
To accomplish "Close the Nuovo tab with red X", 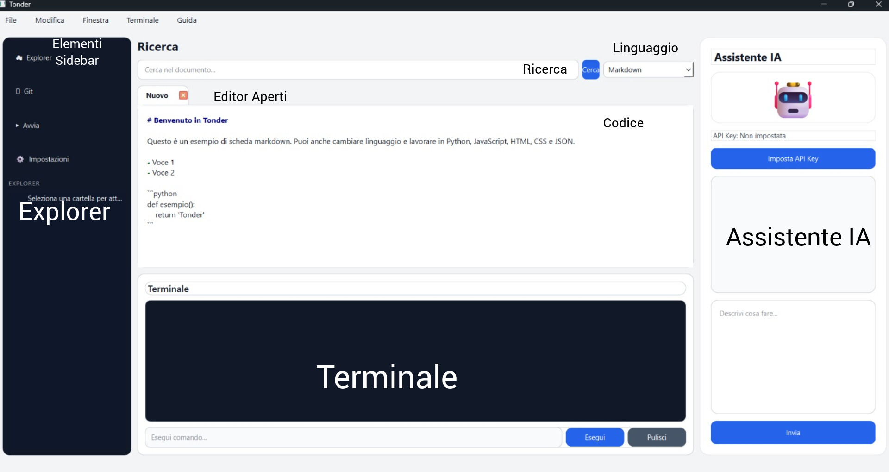I will point(183,95).
